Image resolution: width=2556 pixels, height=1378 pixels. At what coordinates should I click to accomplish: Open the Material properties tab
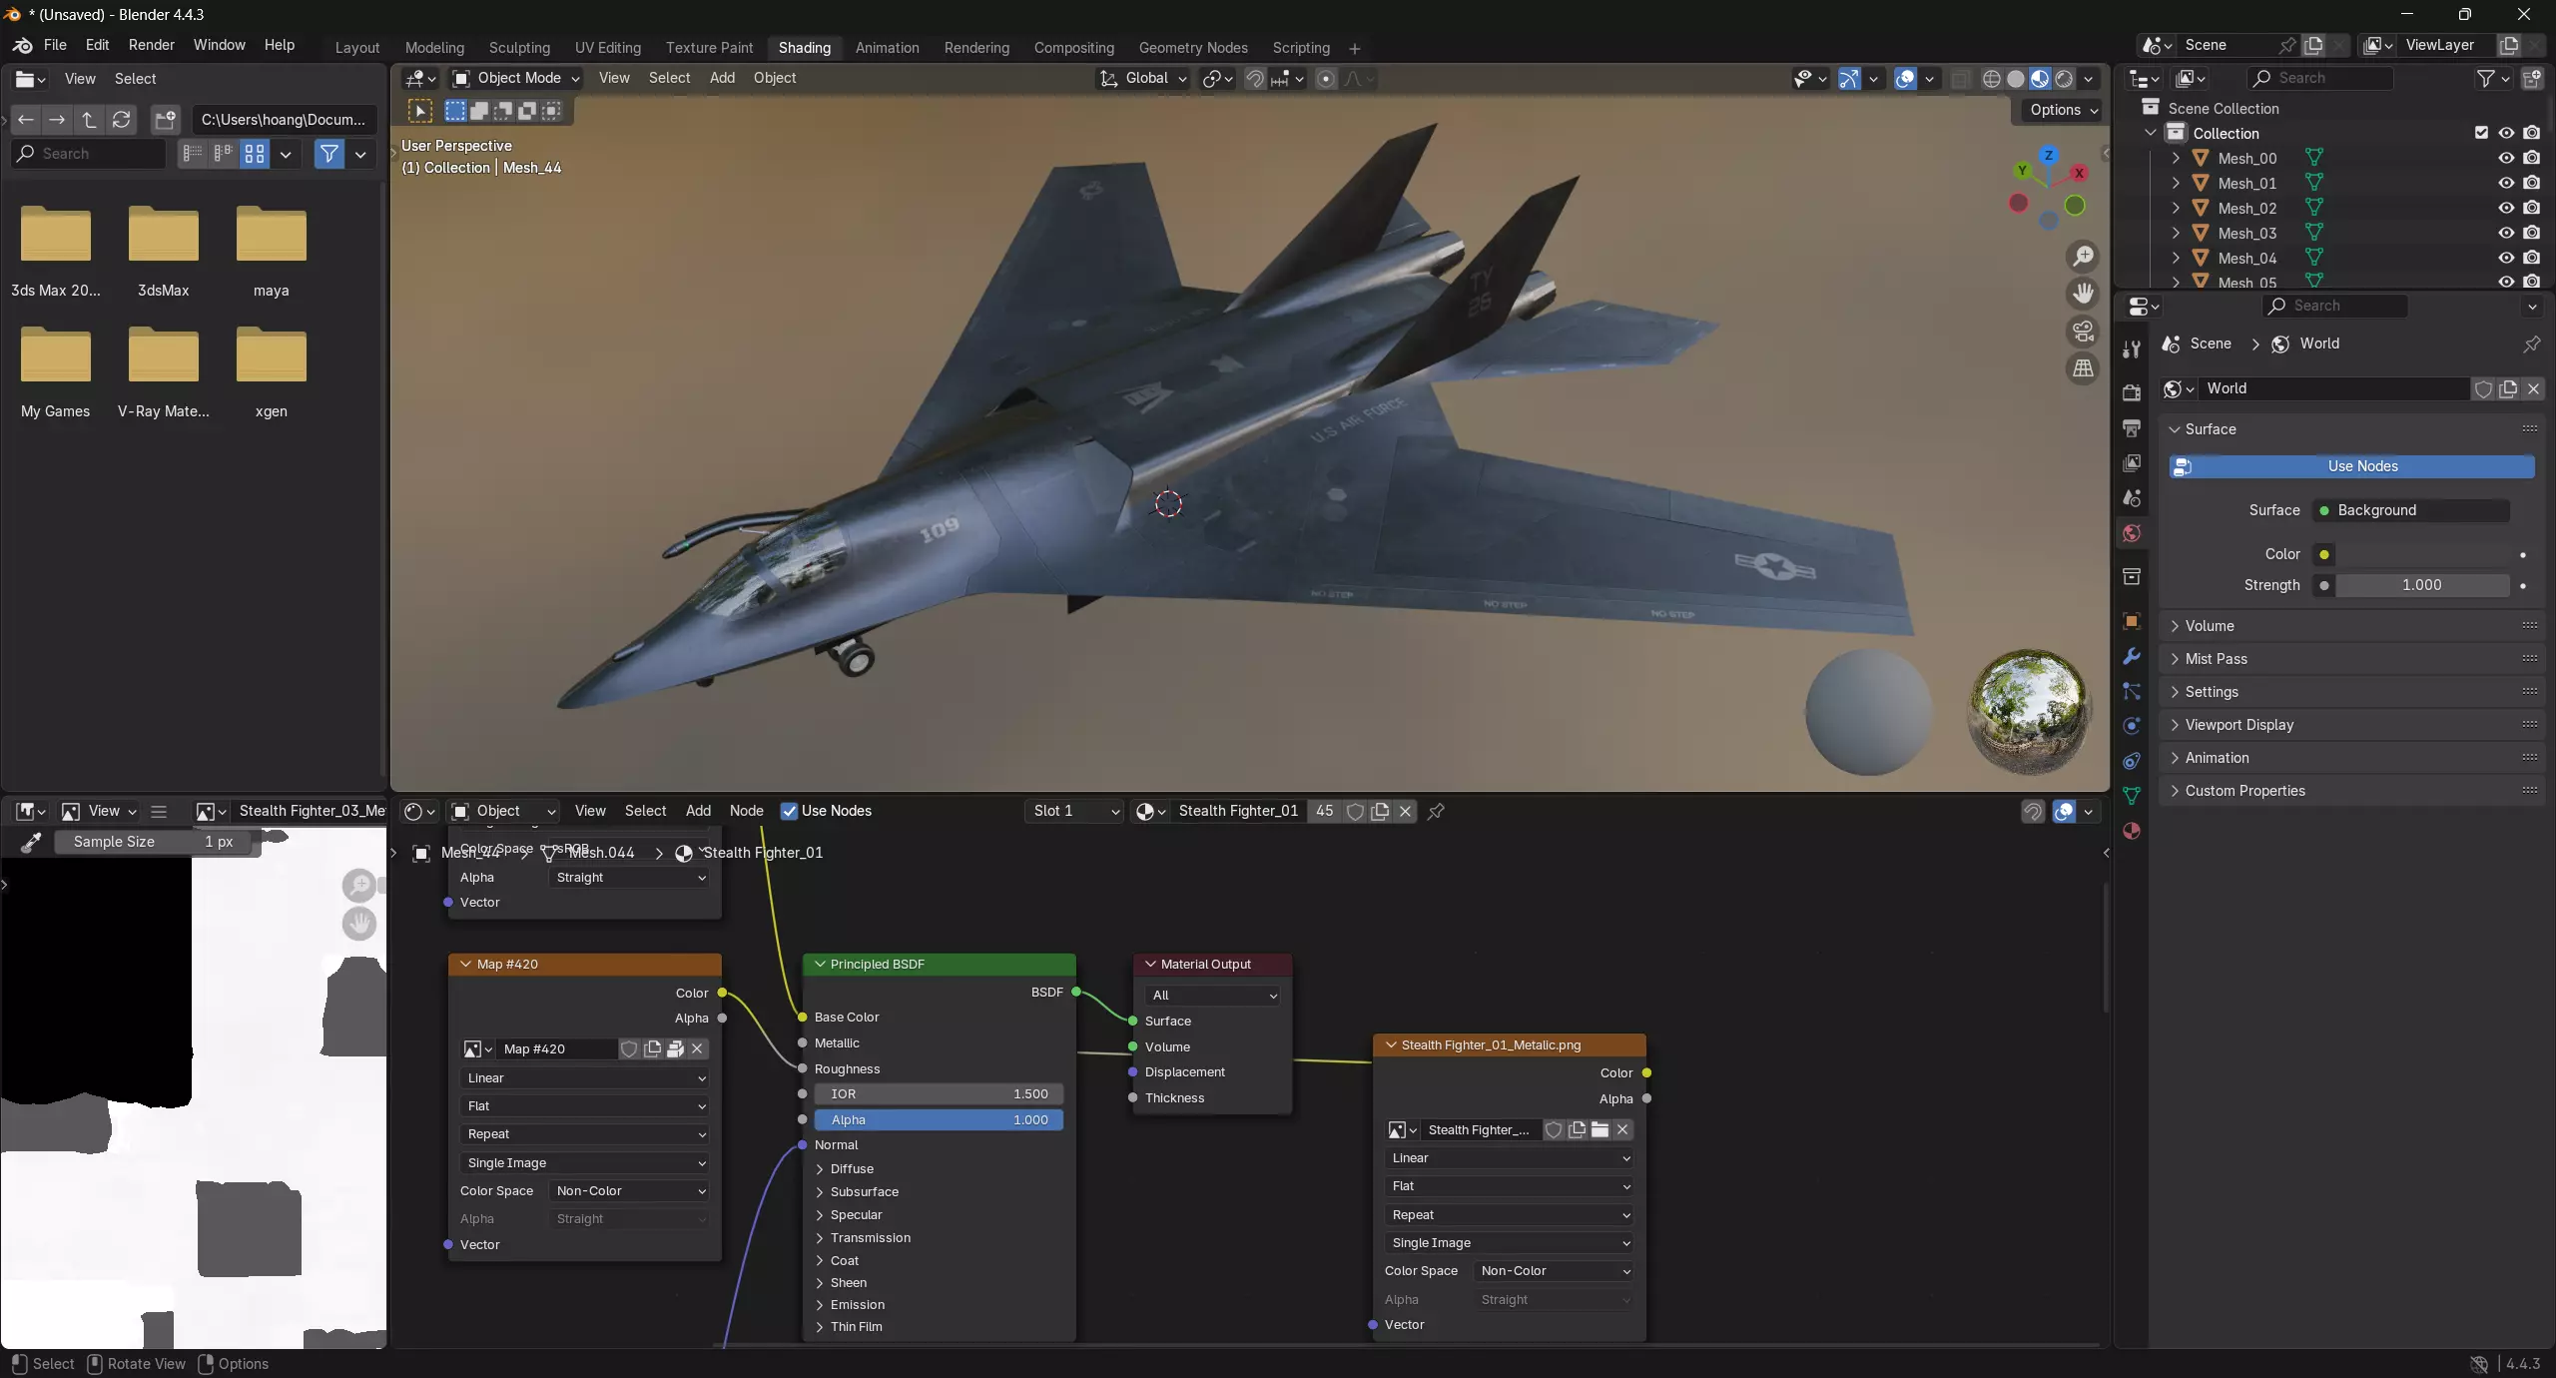(x=2132, y=831)
